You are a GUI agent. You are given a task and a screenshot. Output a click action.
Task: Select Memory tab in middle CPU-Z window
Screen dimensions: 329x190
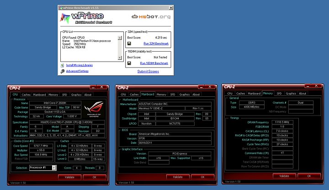161,95
